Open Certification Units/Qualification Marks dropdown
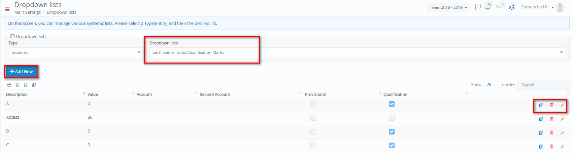Image resolution: width=573 pixels, height=153 pixels. click(x=357, y=52)
